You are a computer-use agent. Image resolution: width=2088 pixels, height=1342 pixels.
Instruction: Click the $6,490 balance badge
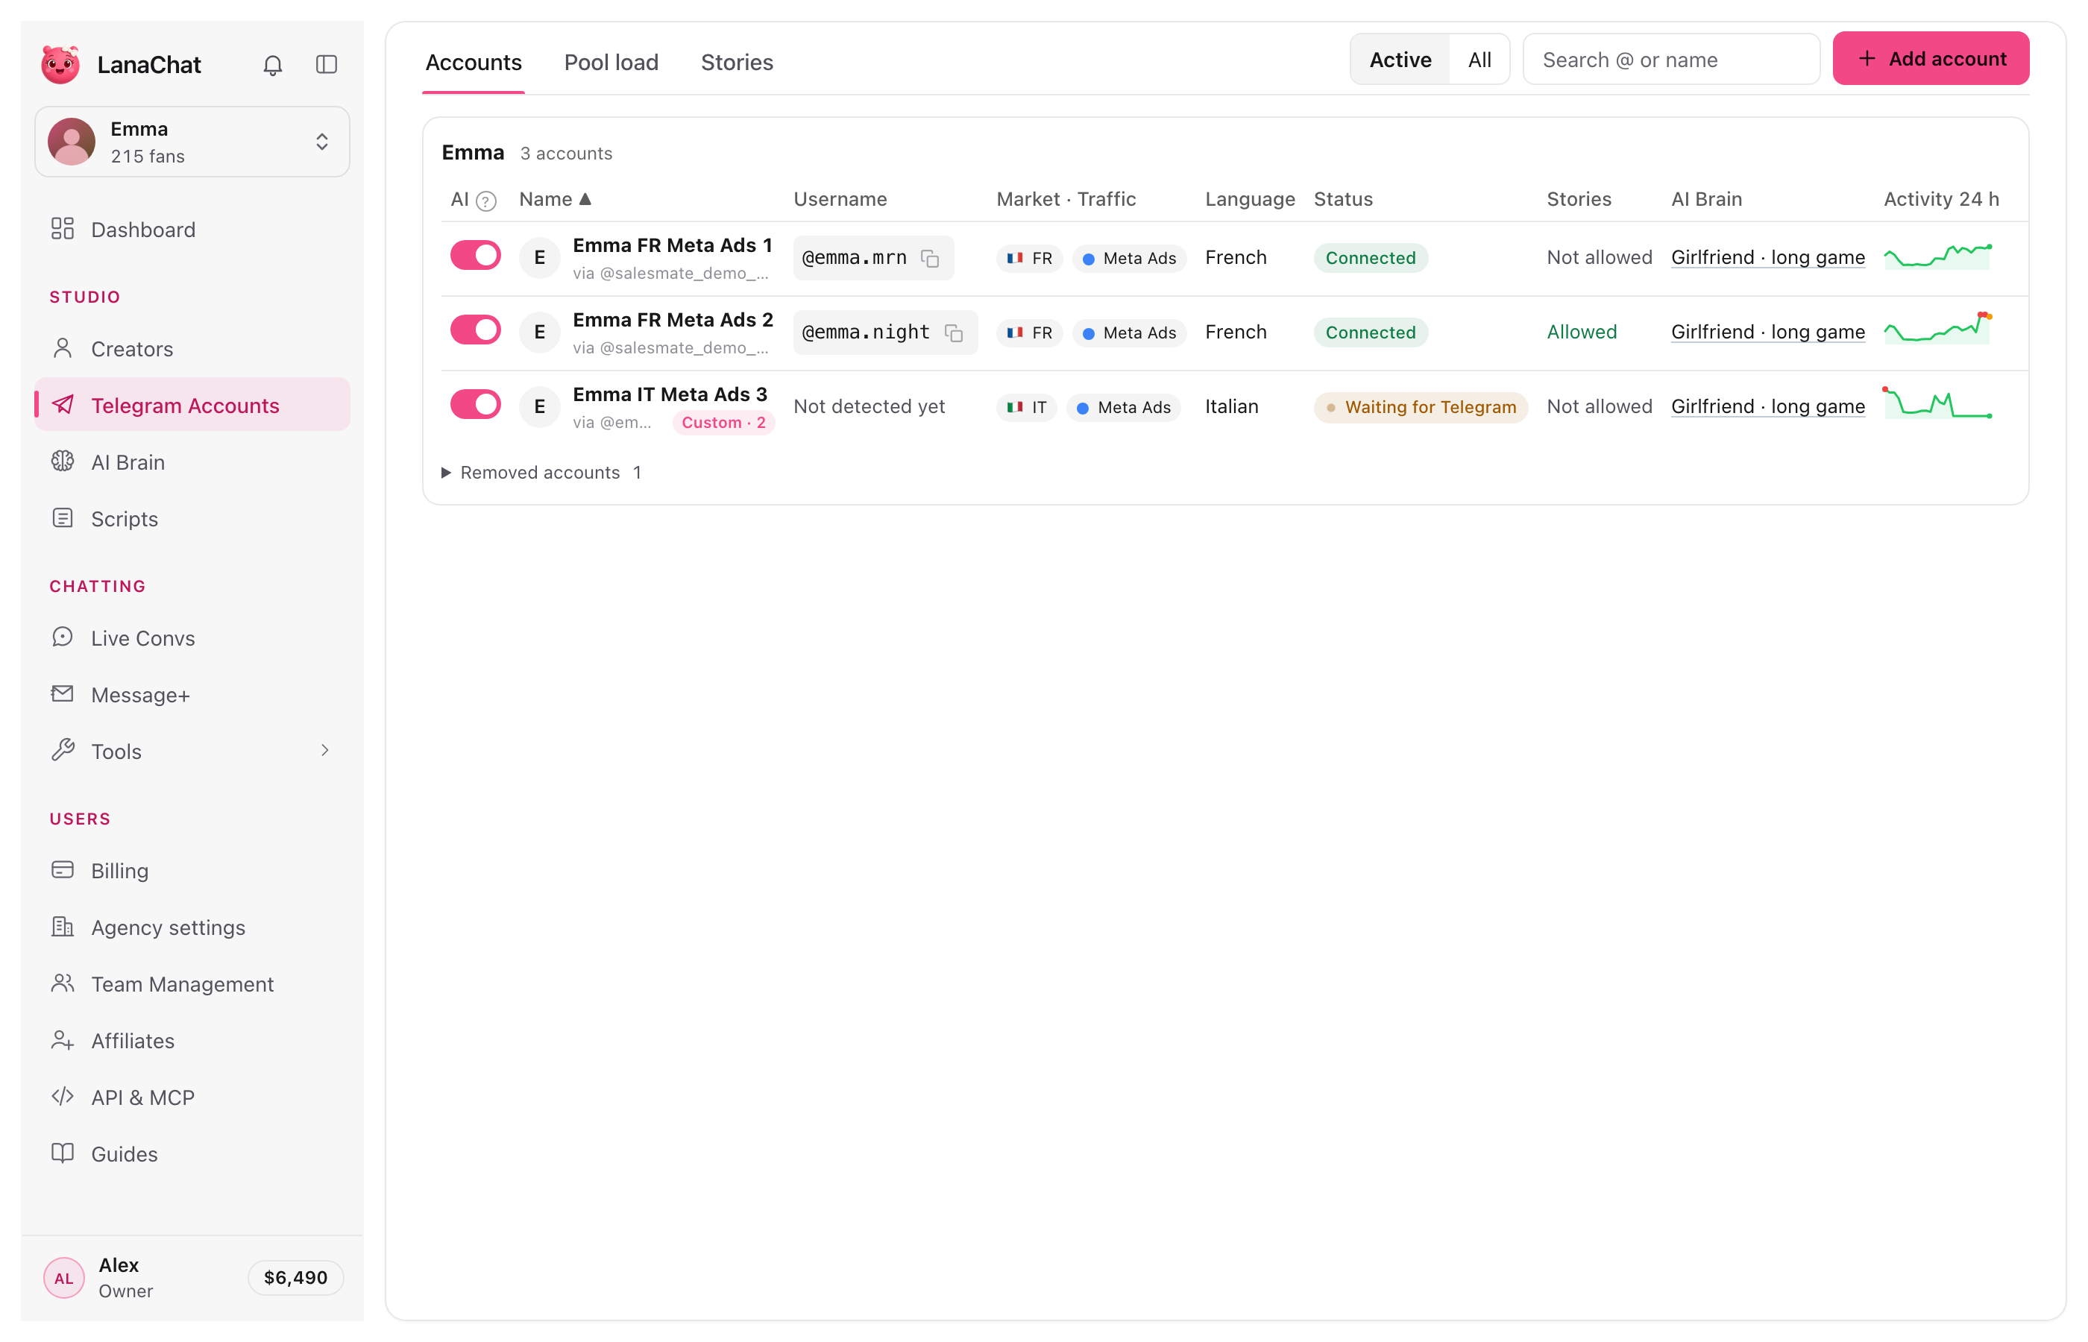pyautogui.click(x=295, y=1278)
